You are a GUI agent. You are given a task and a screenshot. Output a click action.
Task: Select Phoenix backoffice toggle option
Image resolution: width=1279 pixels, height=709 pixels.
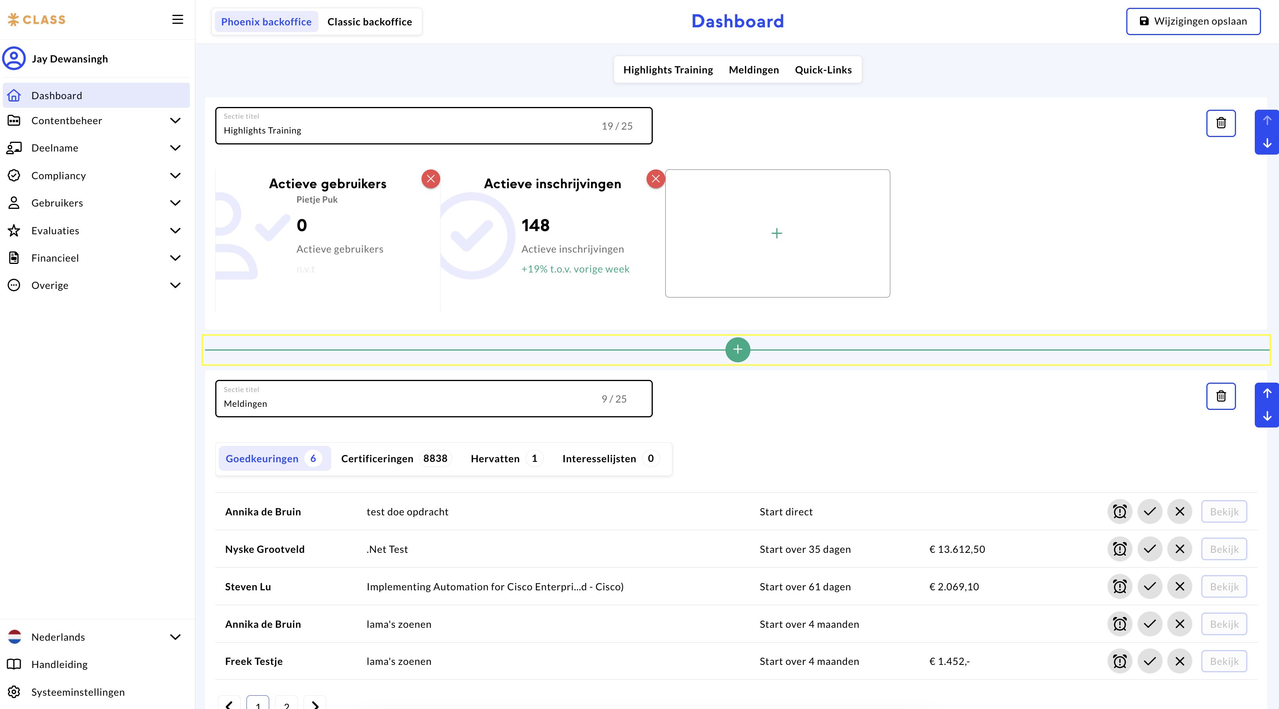pos(266,22)
